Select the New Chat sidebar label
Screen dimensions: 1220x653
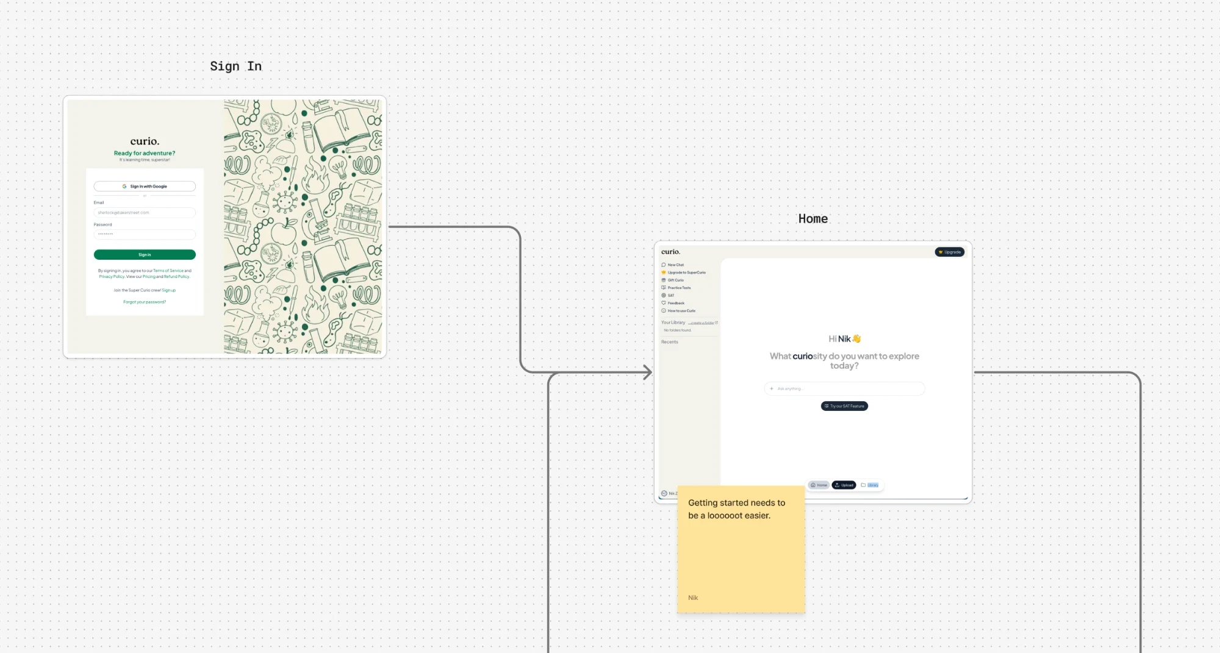click(676, 265)
